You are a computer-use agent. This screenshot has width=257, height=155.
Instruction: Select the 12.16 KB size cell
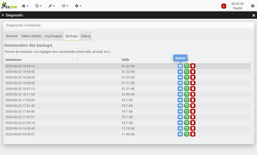tap(128, 129)
